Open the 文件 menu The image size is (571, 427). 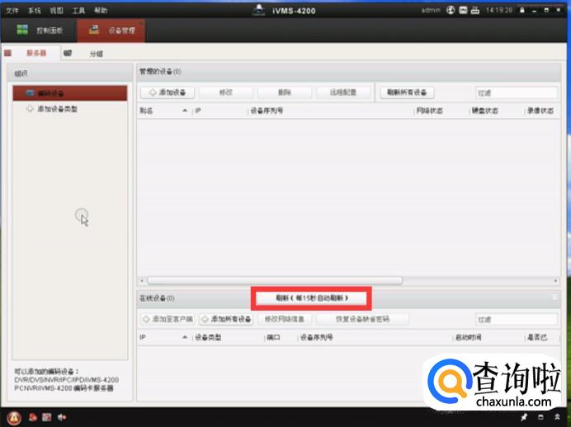[12, 10]
